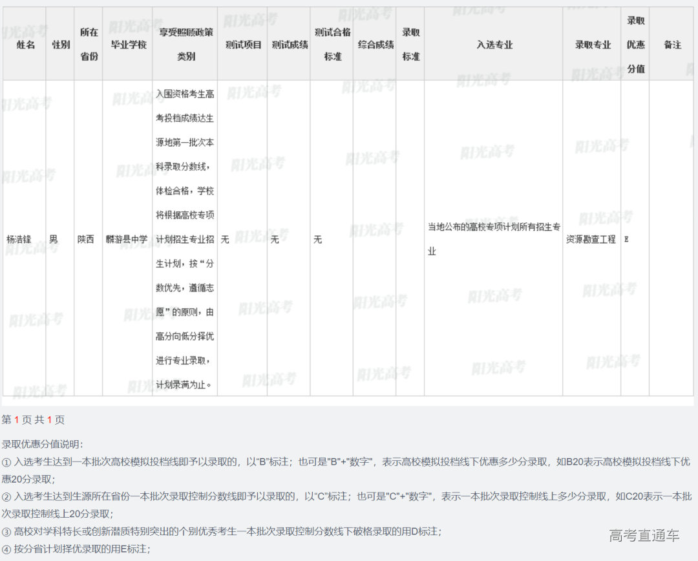Click the 录取优惠分值 column header

(635, 44)
